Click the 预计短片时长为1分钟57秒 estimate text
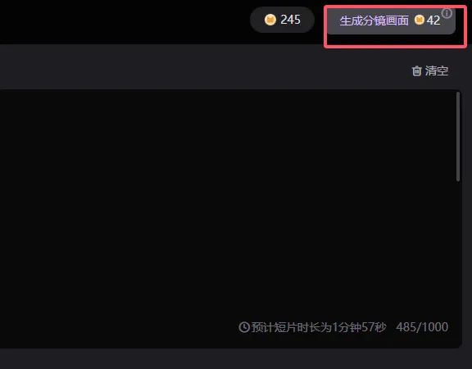Image resolution: width=472 pixels, height=369 pixels. click(x=319, y=327)
